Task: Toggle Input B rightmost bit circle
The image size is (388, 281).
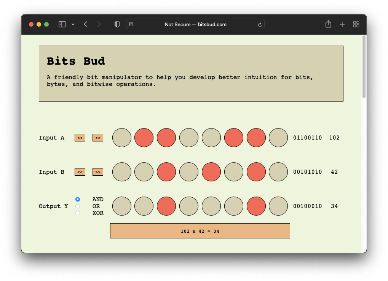Action: pyautogui.click(x=278, y=172)
